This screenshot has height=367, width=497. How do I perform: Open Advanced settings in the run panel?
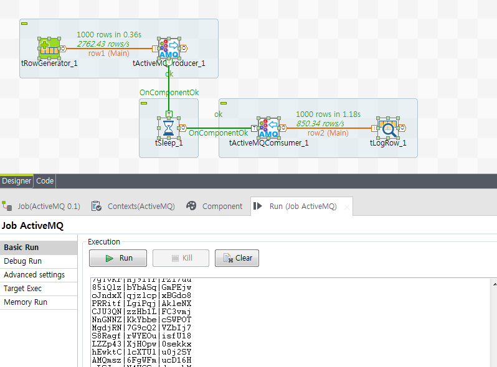point(34,275)
